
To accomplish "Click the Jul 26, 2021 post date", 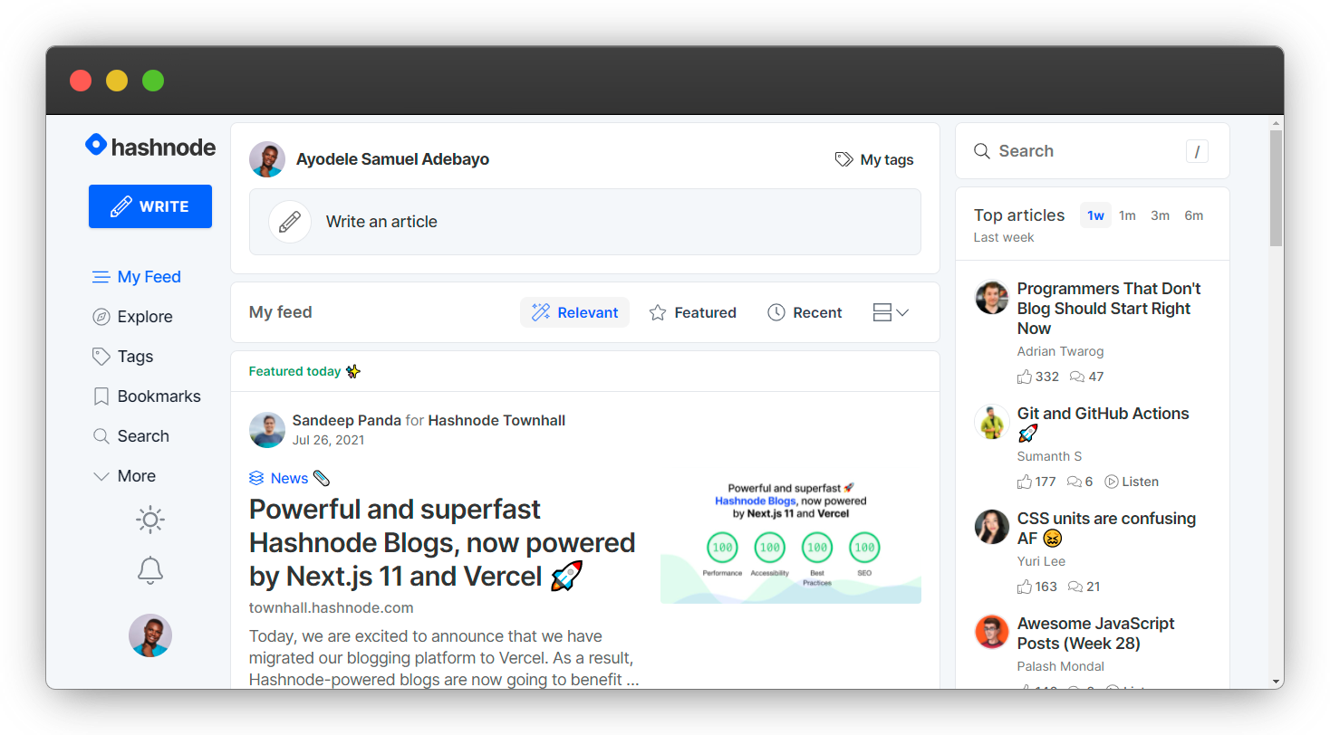I will 329,440.
